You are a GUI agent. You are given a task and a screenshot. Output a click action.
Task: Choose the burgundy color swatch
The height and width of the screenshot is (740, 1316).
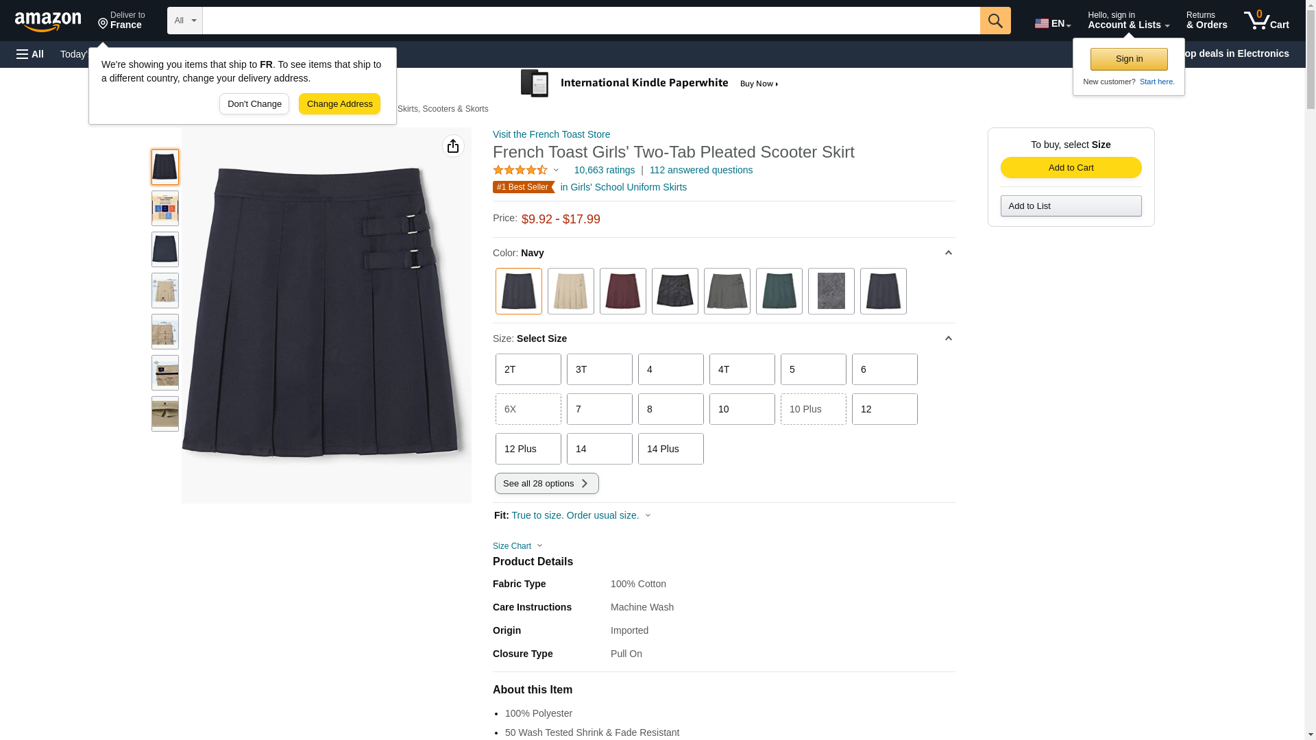[623, 291]
